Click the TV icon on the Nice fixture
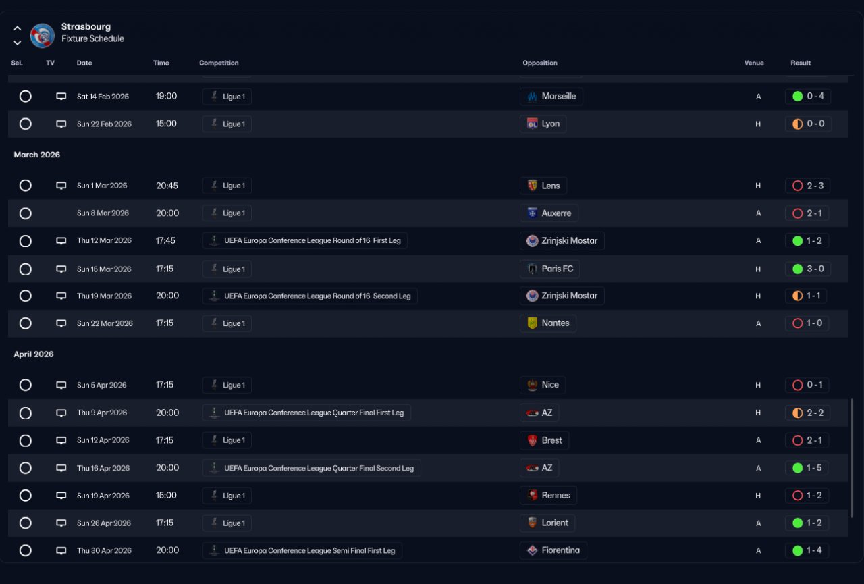Screen dimensions: 864x584 pos(61,386)
